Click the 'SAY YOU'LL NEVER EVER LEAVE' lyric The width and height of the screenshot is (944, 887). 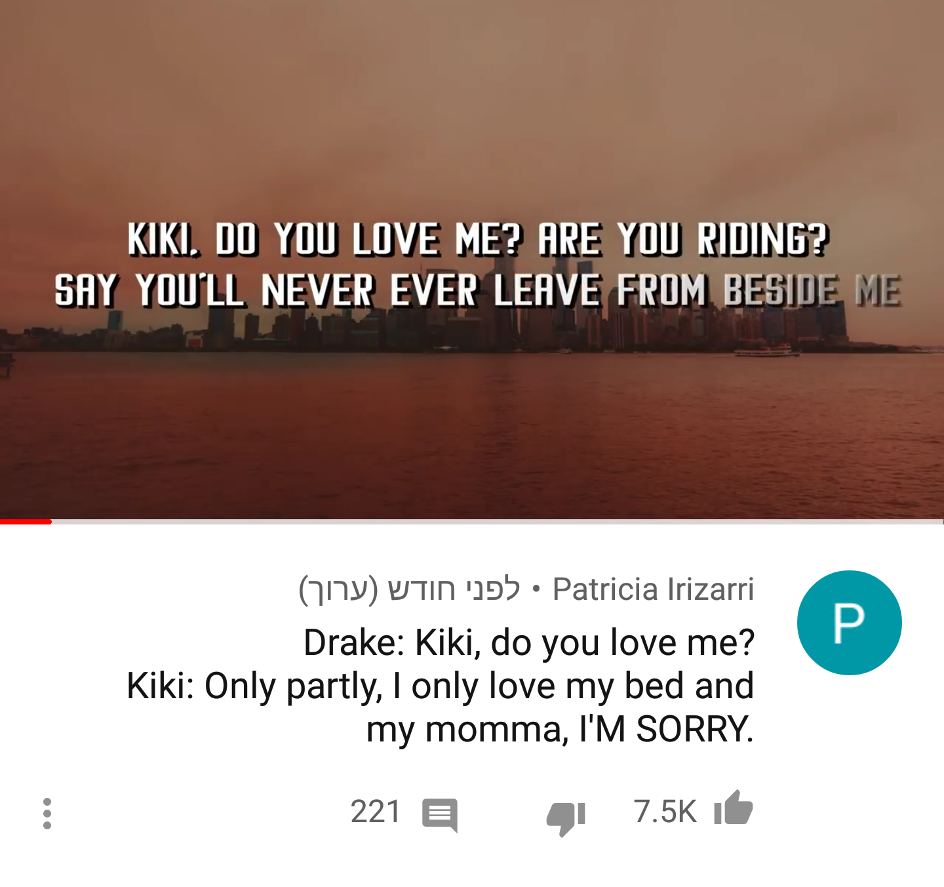click(327, 290)
